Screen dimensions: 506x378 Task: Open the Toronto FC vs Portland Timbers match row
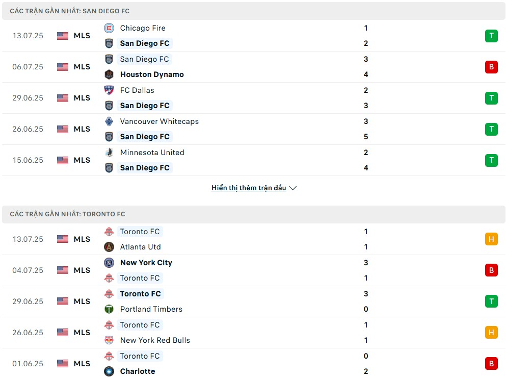[254, 301]
